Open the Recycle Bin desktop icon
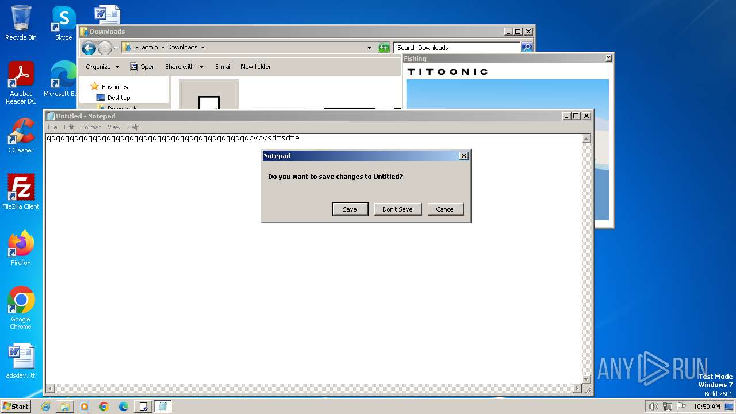The height and width of the screenshot is (414, 736). [x=21, y=23]
